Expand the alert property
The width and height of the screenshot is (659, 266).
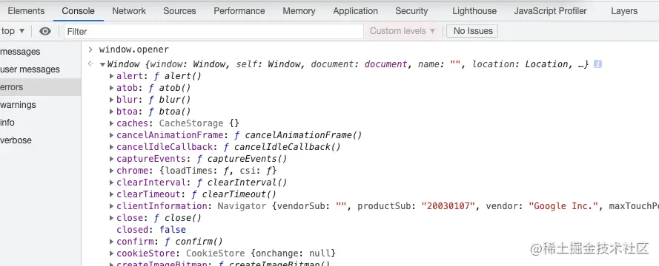(x=111, y=76)
